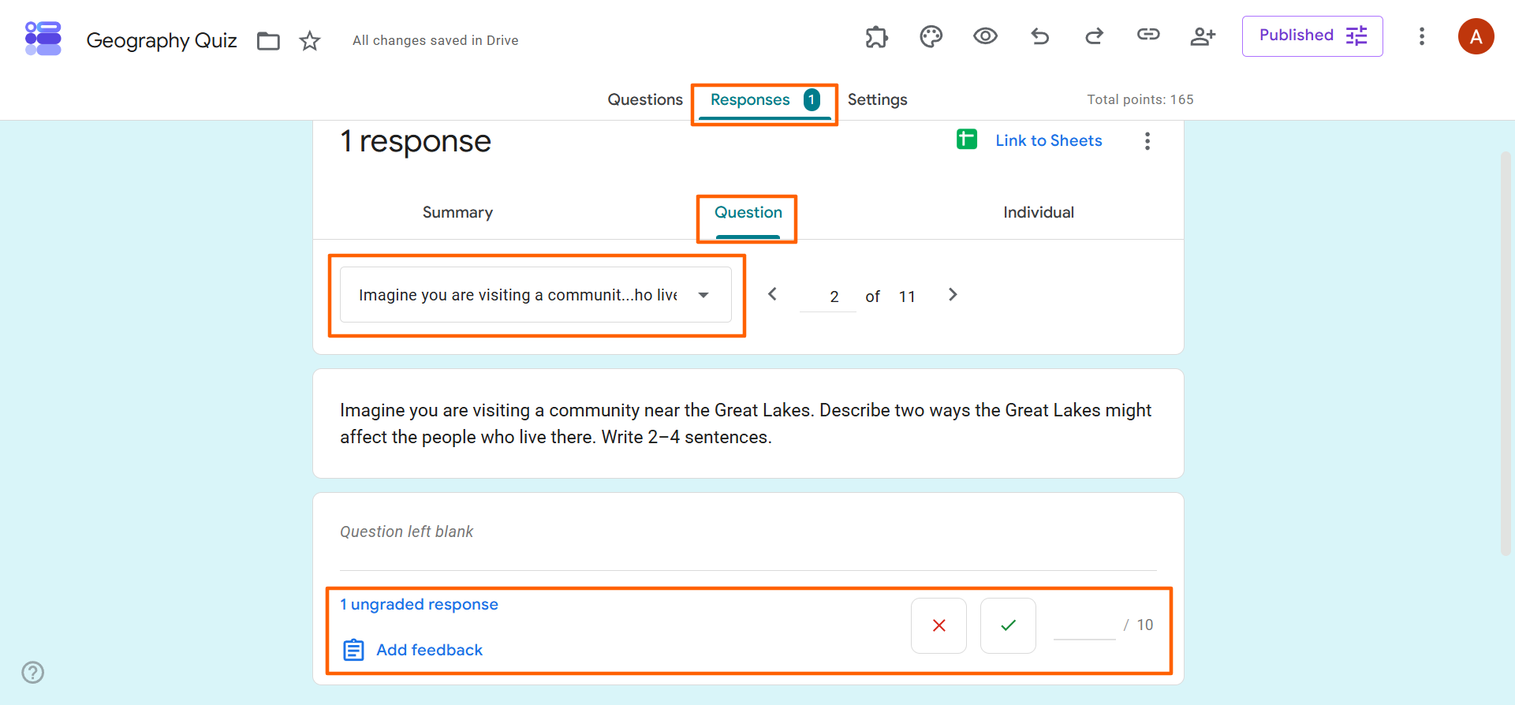Preview form with eye icon
The height and width of the screenshot is (705, 1515).
[985, 36]
